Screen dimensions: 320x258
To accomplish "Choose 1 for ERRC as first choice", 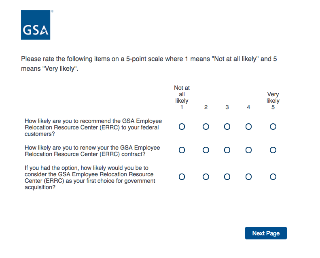I will [x=182, y=177].
